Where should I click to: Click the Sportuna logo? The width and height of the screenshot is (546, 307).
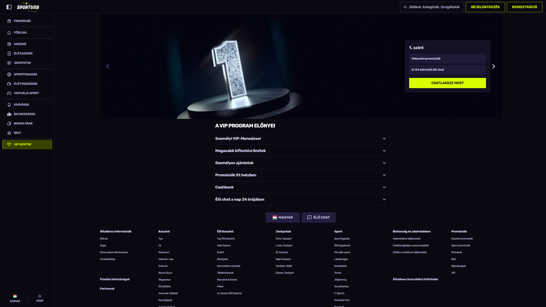coord(28,7)
